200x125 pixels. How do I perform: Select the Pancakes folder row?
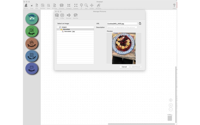(75, 29)
